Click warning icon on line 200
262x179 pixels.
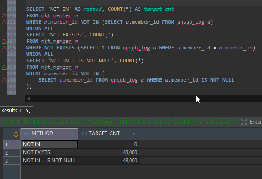click(4, 80)
